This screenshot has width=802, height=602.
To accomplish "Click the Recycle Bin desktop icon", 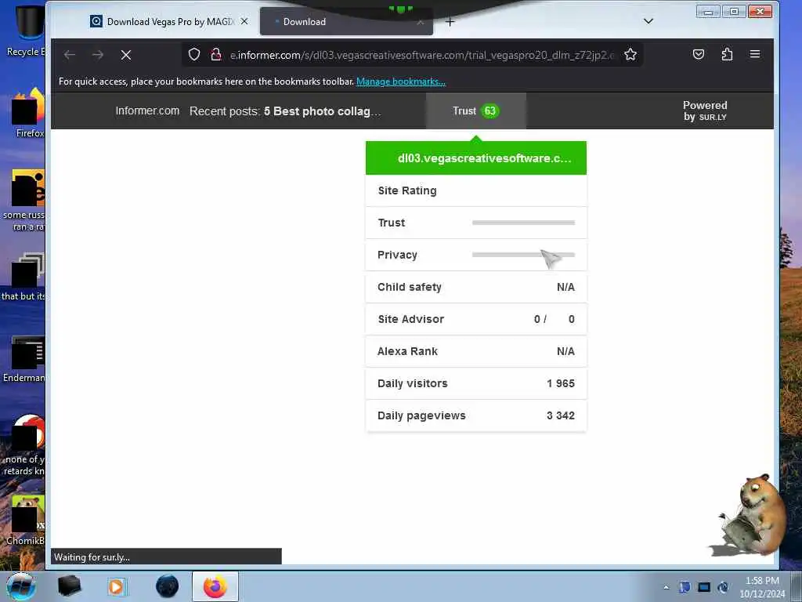I will 27,31.
